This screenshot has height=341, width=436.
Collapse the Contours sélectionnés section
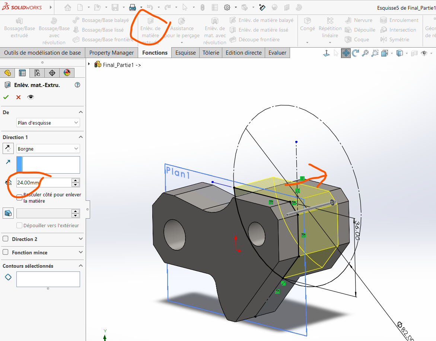pyautogui.click(x=81, y=266)
